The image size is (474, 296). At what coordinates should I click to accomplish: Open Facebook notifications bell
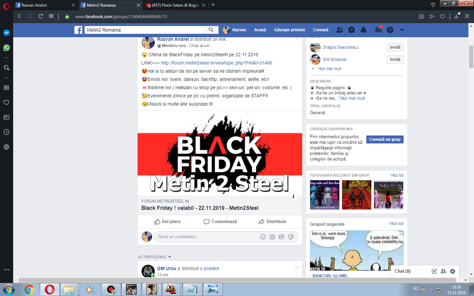click(364, 30)
